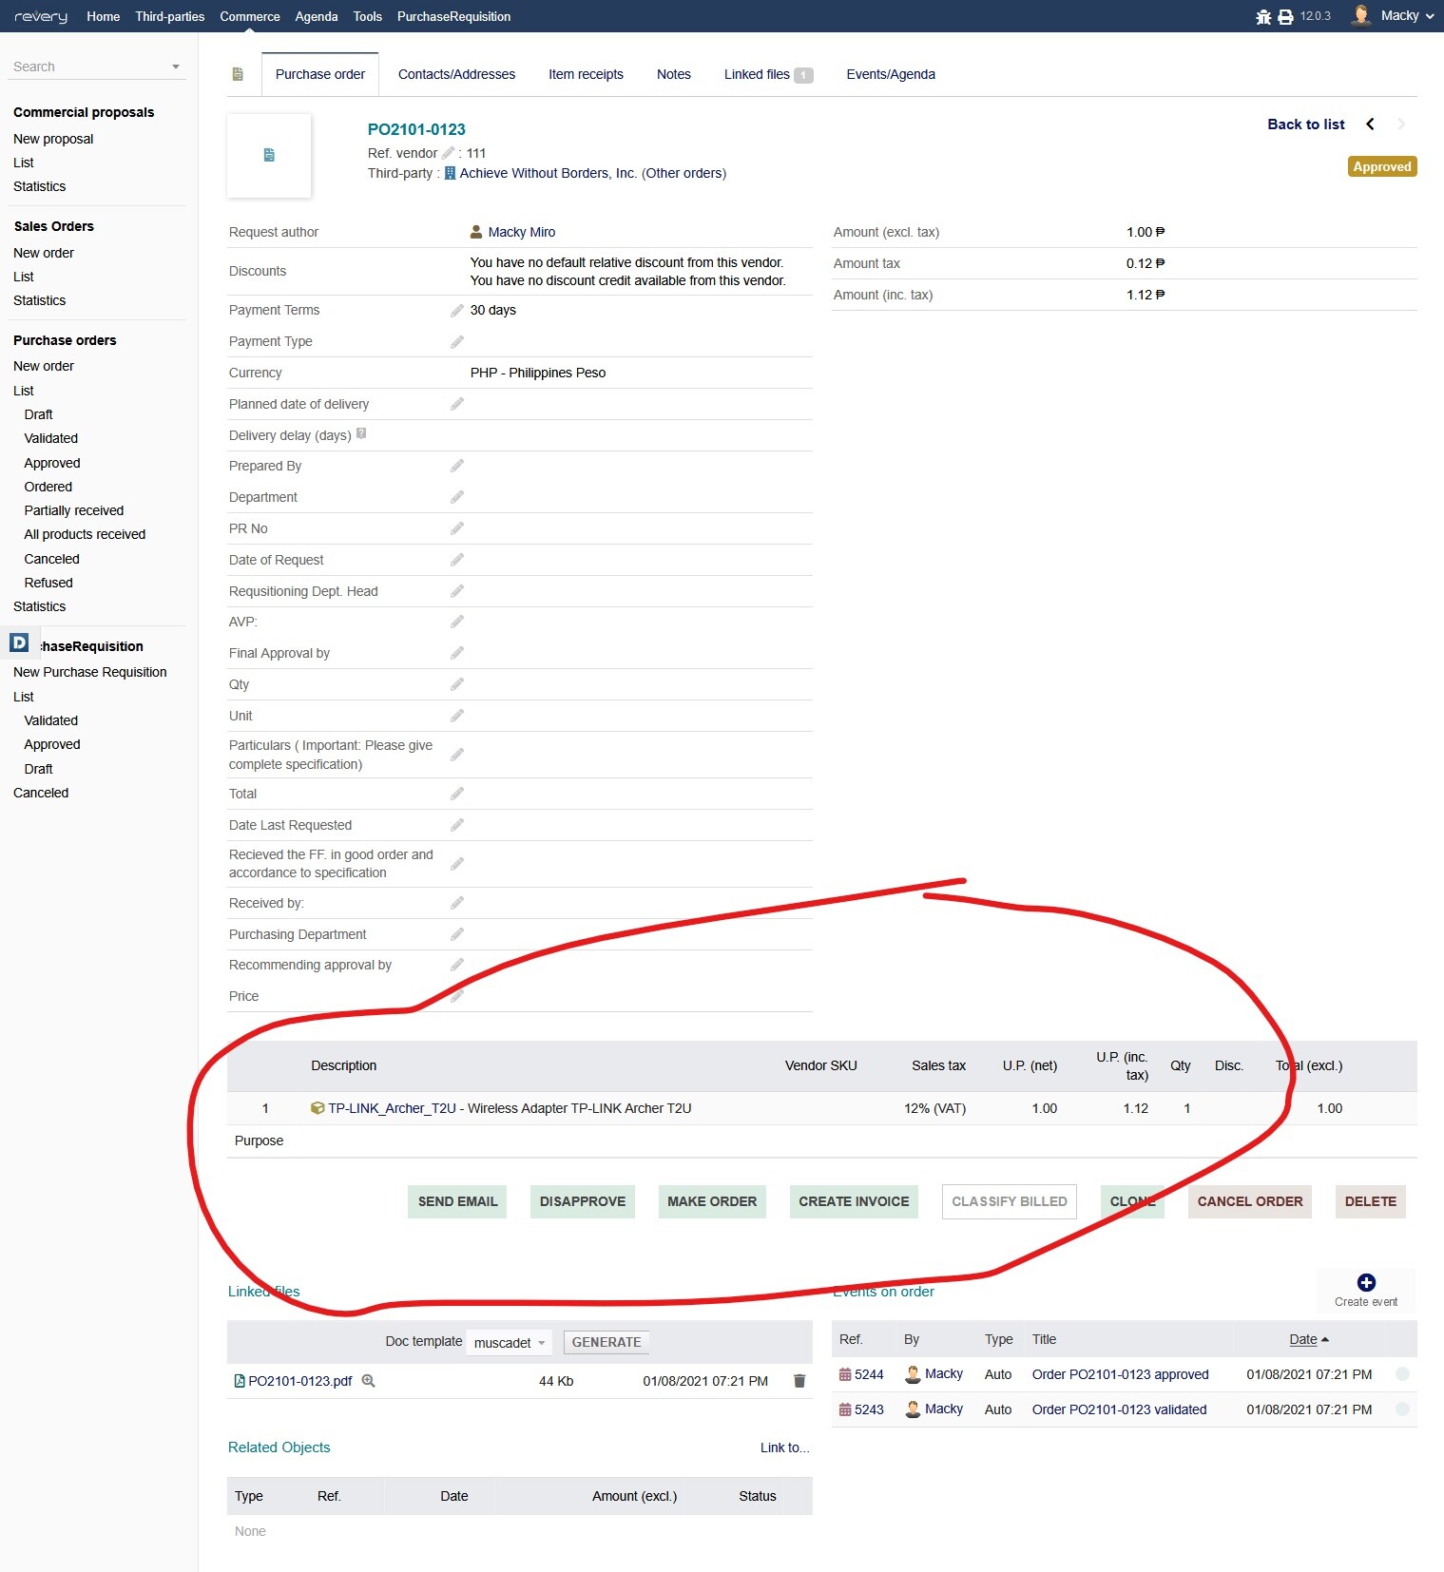Switch to the Item receipts tab
This screenshot has height=1572, width=1444.
coord(586,74)
